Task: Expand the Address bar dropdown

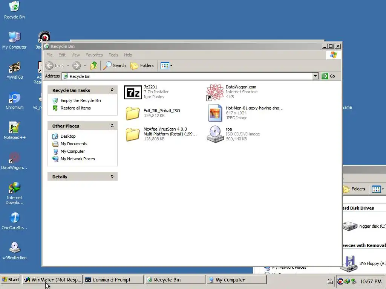Action: (x=316, y=76)
